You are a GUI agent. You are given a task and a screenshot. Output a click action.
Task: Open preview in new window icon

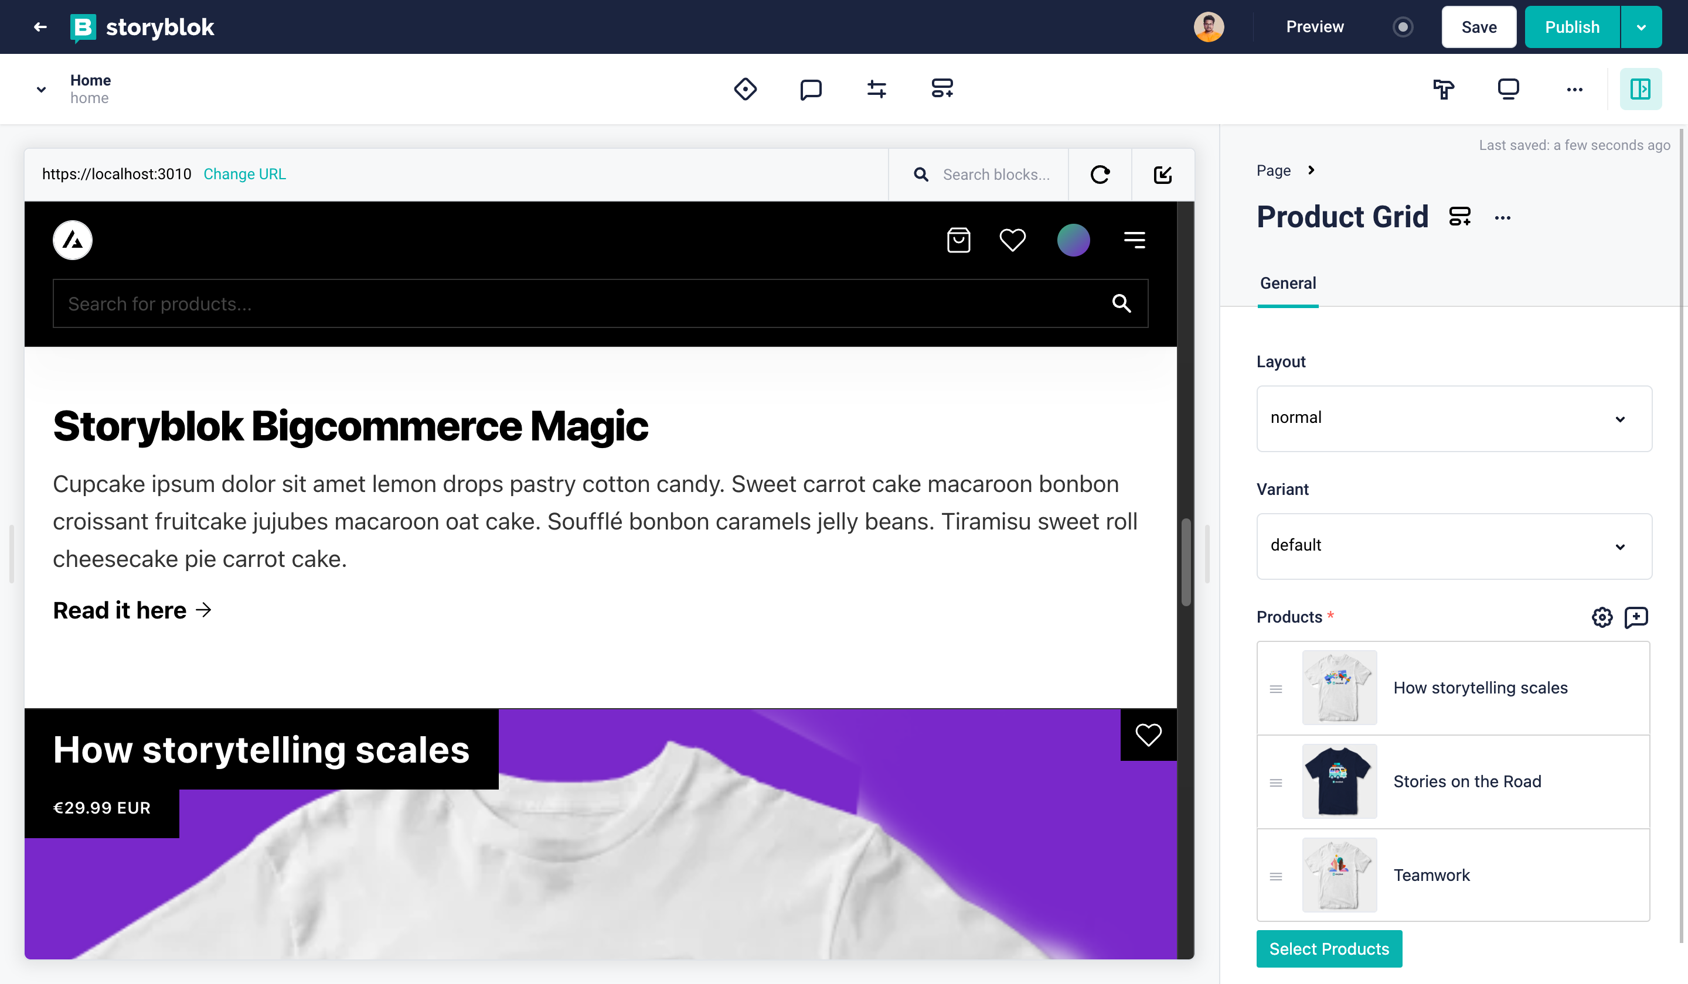point(1162,174)
